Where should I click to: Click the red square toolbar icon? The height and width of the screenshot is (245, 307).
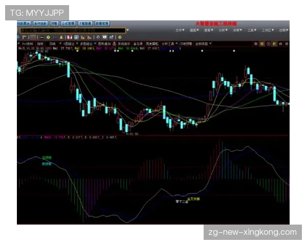click(33, 37)
